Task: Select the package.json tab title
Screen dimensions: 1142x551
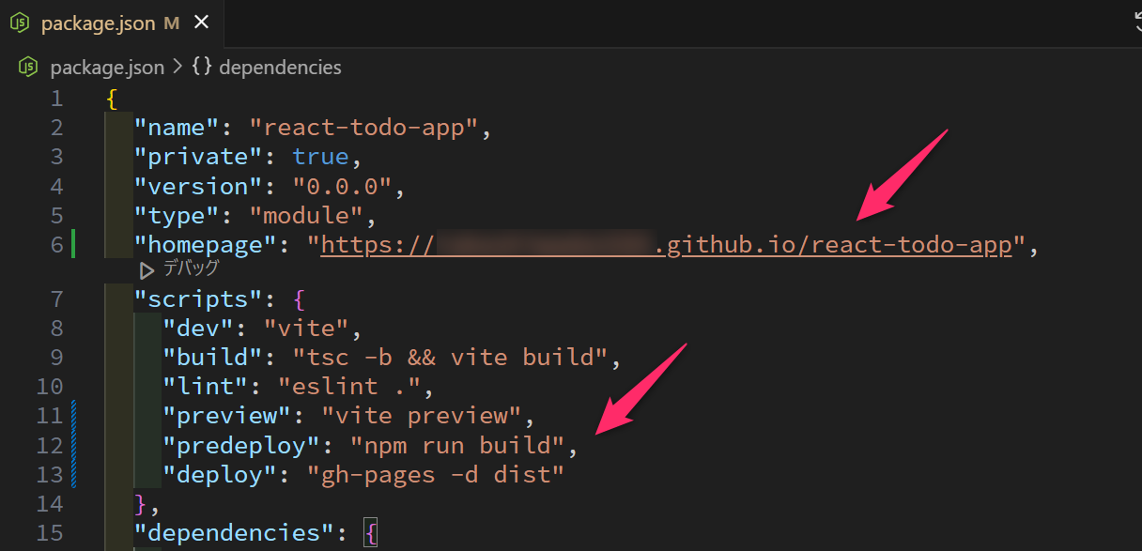Action: [98, 24]
